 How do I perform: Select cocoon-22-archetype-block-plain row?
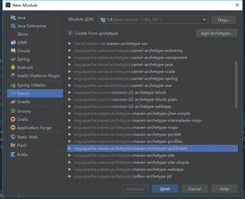coord(153,99)
